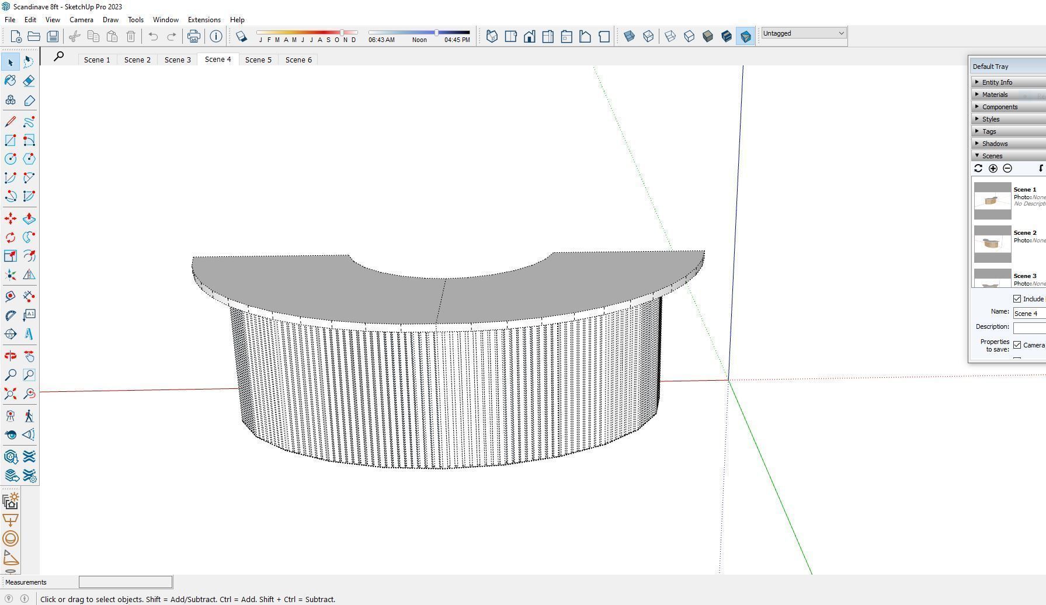Switch to the Scene 5 tab
Screen dimensions: 1046x605
coord(258,60)
